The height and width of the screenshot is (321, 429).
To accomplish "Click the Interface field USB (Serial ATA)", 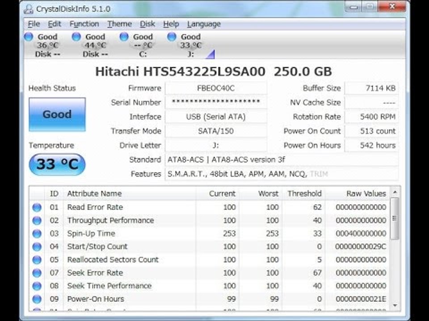I will pyautogui.click(x=216, y=117).
